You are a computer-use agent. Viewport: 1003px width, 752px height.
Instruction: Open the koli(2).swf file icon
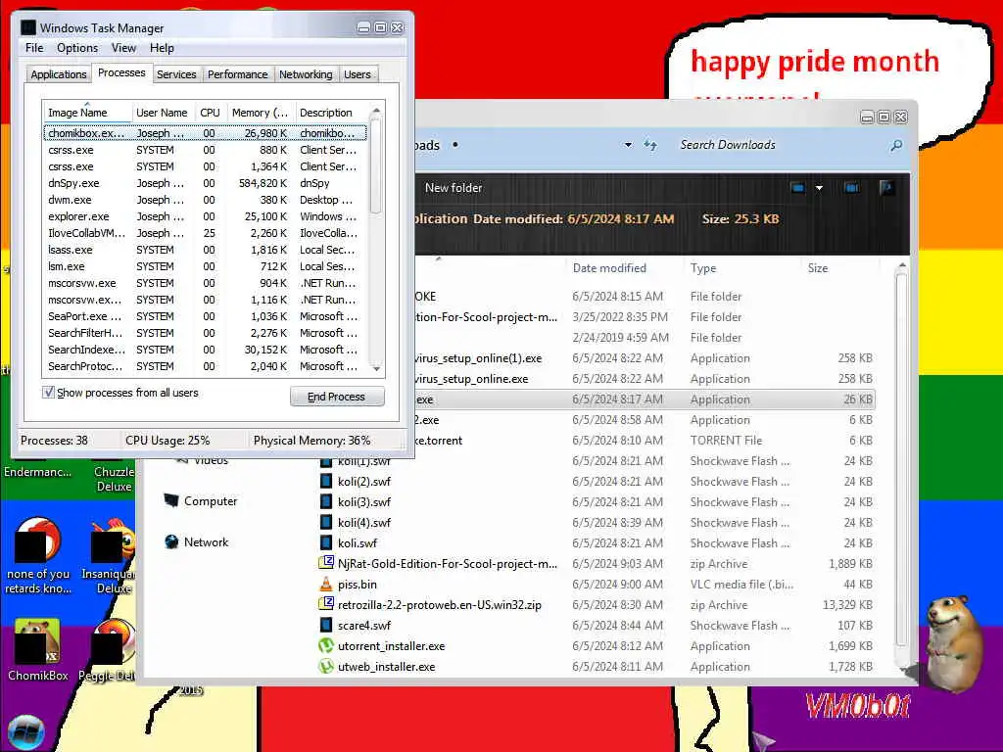(326, 482)
